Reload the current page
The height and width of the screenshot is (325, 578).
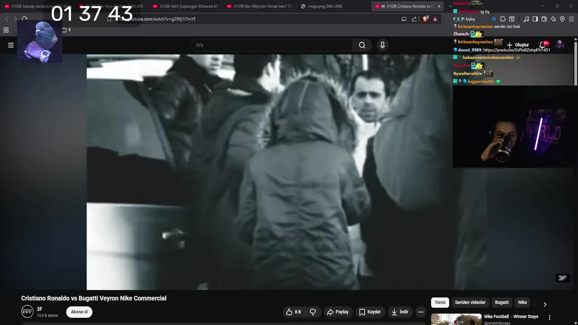tap(24, 19)
